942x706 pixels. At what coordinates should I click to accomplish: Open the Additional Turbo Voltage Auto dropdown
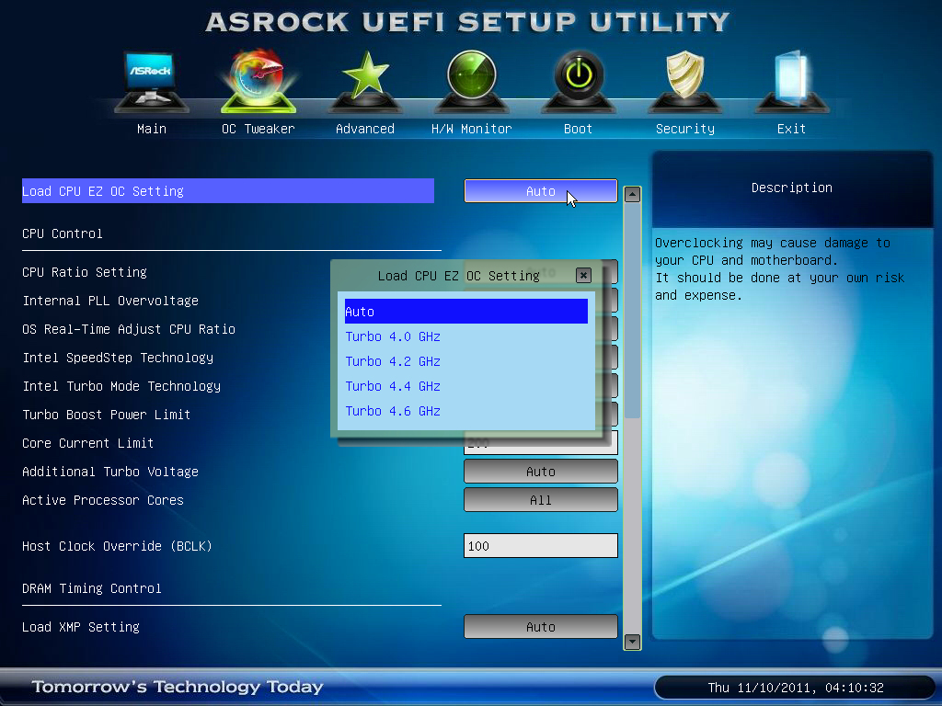point(541,472)
